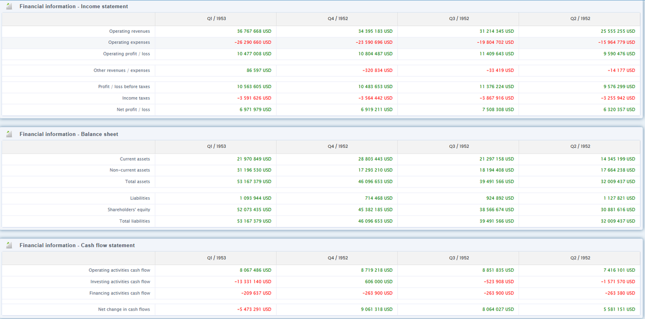Click the value -3 867 916 USD
Image resolution: width=645 pixels, height=319 pixels.
pyautogui.click(x=497, y=98)
